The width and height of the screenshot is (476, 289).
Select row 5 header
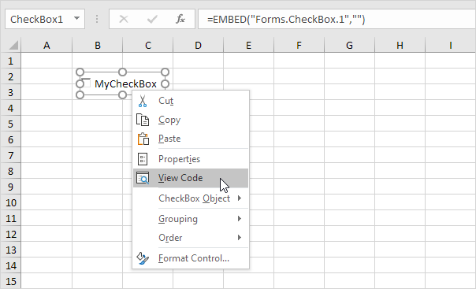click(x=10, y=124)
